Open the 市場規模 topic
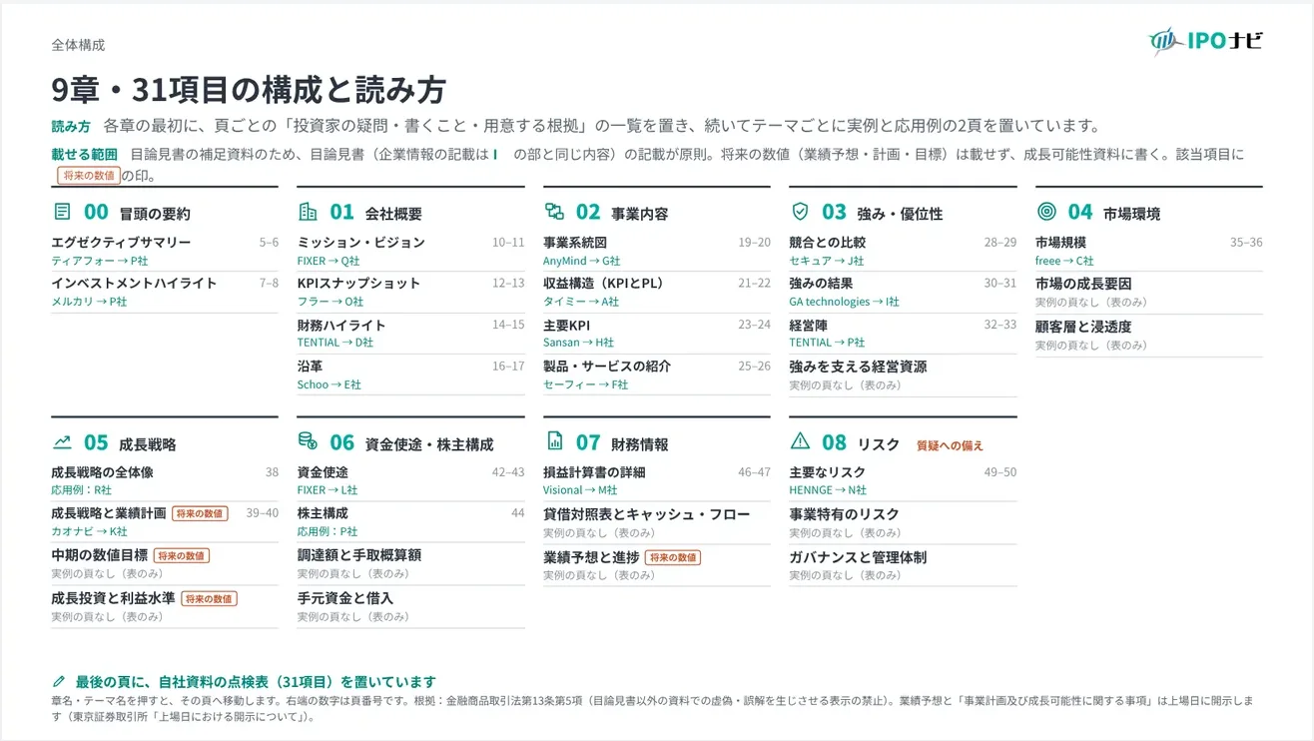 [x=1060, y=243]
